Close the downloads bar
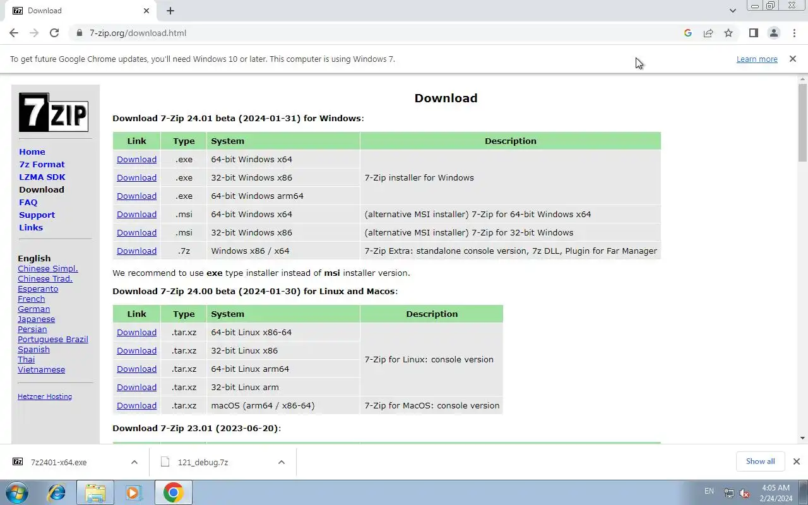The width and height of the screenshot is (808, 505). point(796,461)
